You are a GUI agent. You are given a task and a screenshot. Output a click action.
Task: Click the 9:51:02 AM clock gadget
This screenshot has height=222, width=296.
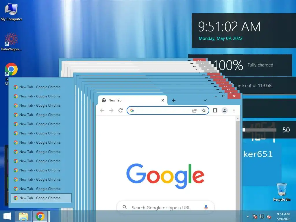pyautogui.click(x=229, y=26)
